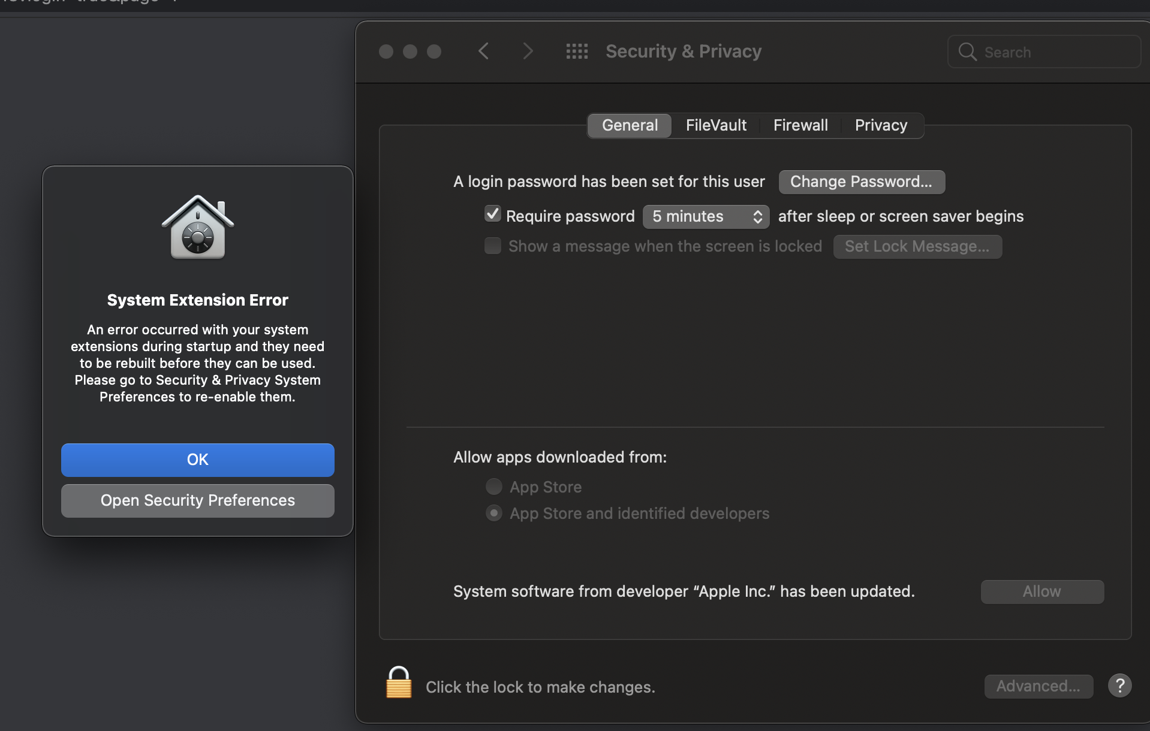Click Open Security Preferences button
This screenshot has height=731, width=1150.
(198, 500)
